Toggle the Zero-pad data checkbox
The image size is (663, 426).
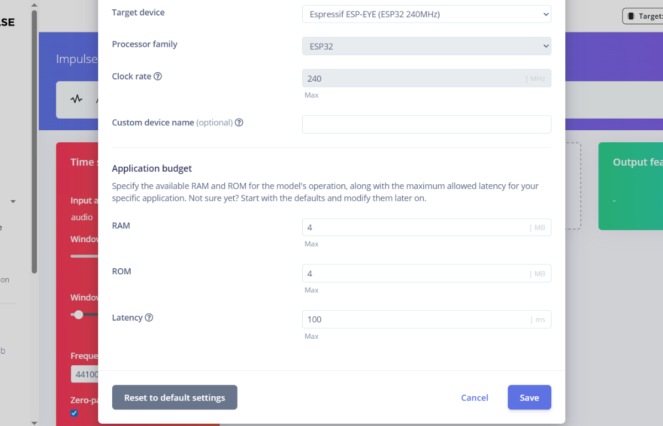click(x=75, y=413)
